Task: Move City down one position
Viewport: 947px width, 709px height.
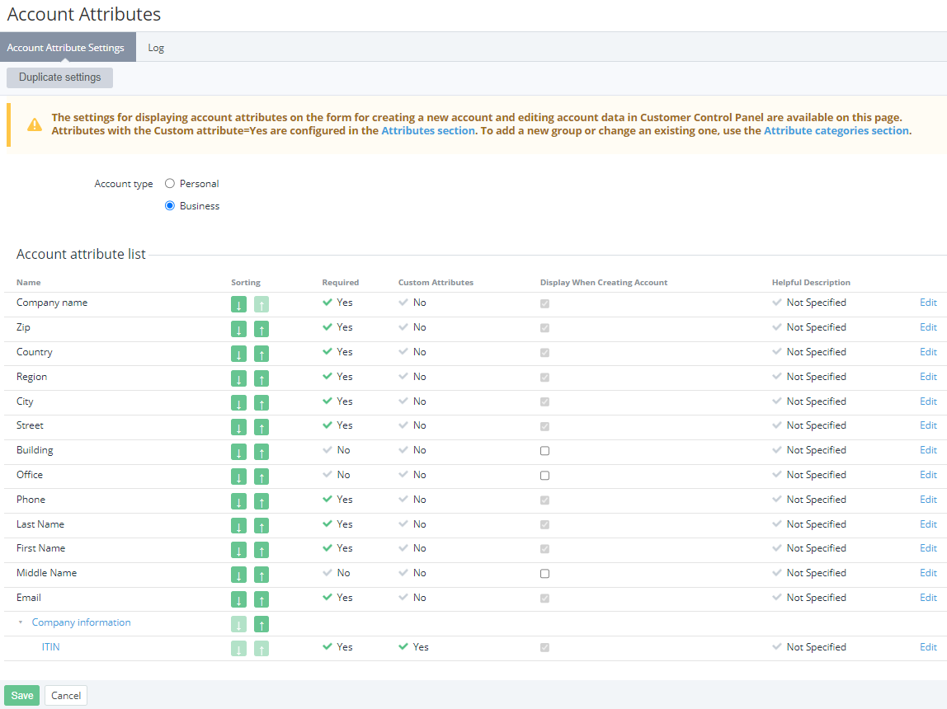Action: point(238,402)
